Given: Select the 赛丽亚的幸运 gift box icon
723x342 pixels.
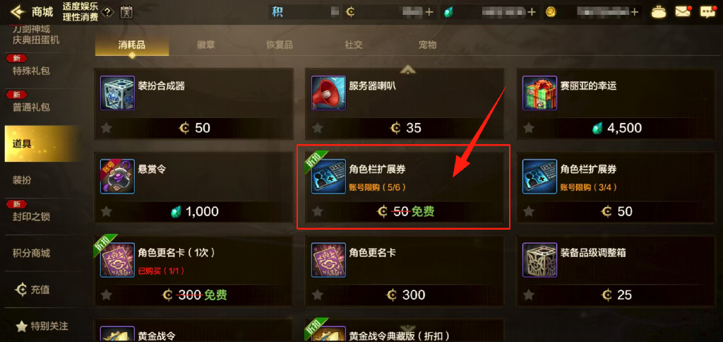Looking at the screenshot, I should pyautogui.click(x=539, y=93).
